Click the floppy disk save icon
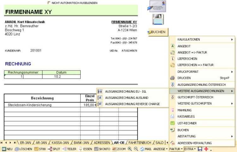This screenshot has height=152, width=237. [x=157, y=20]
